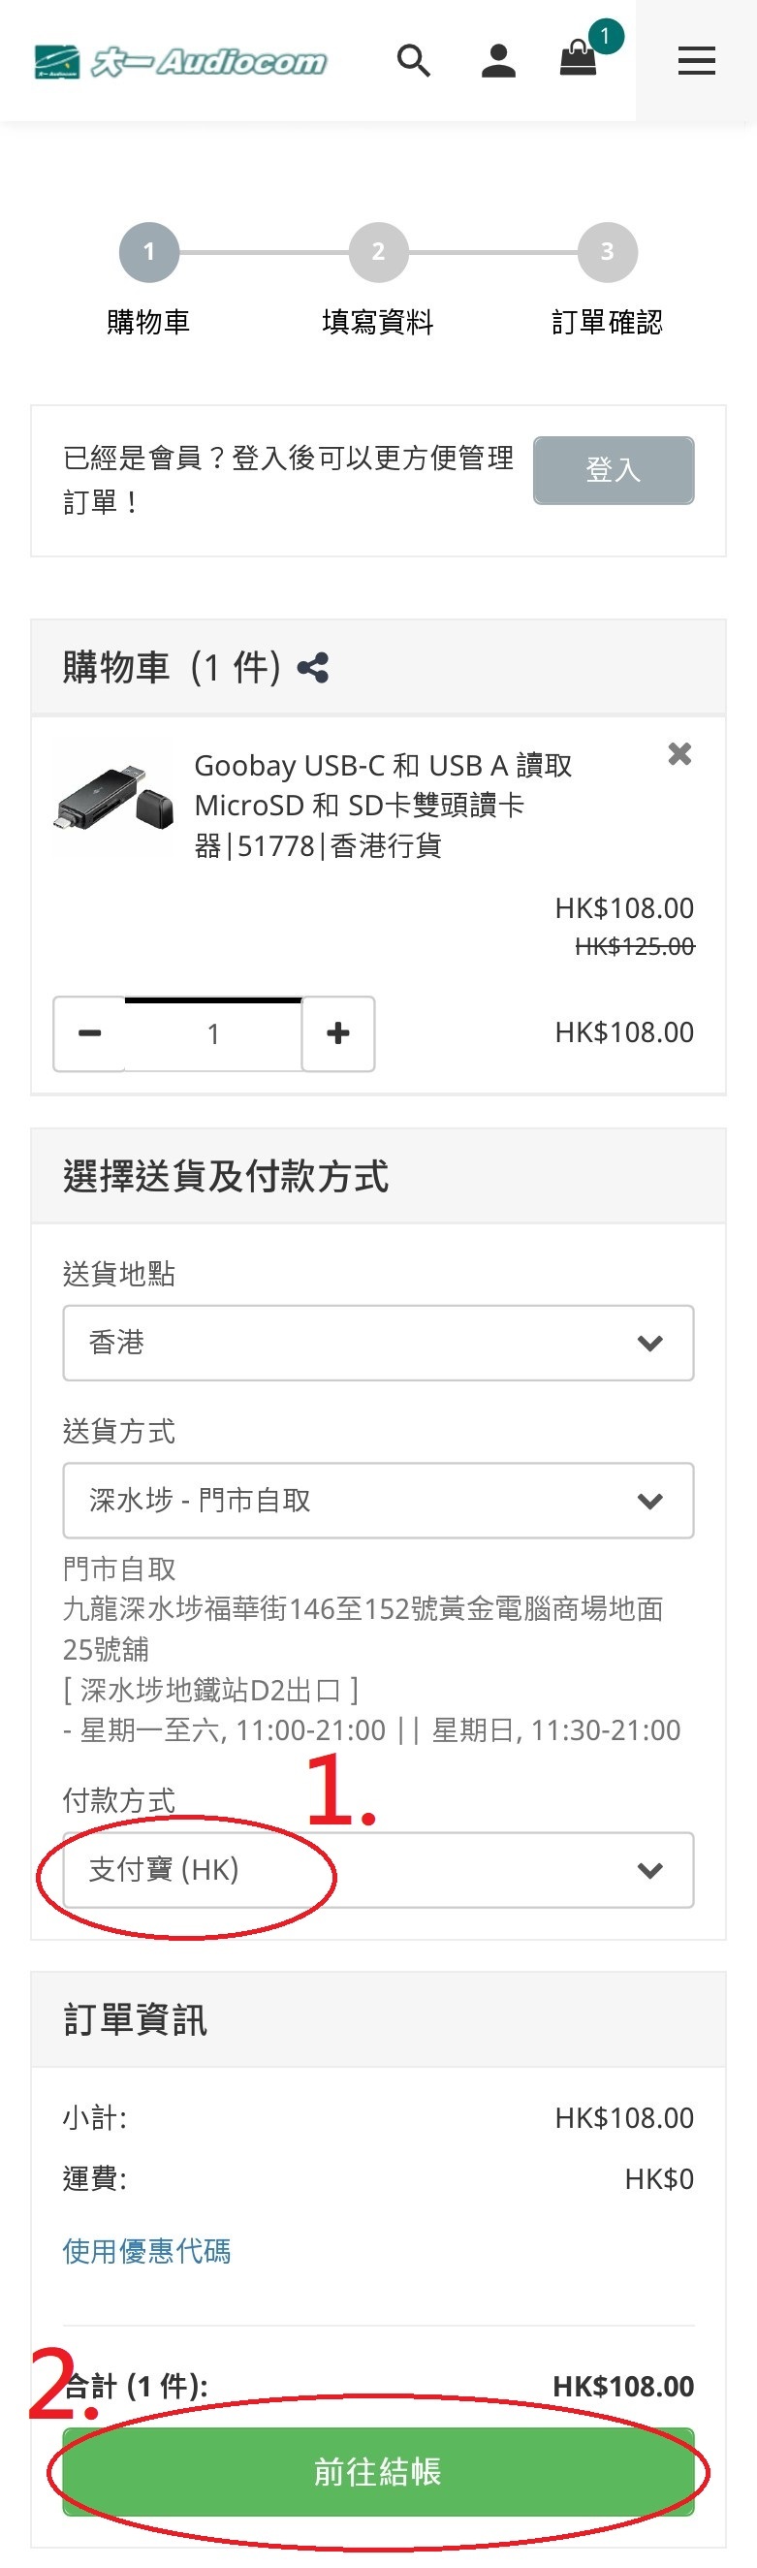Screen dimensions: 757x2568
Task: Increase quantity with plus button
Action: 338,1033
